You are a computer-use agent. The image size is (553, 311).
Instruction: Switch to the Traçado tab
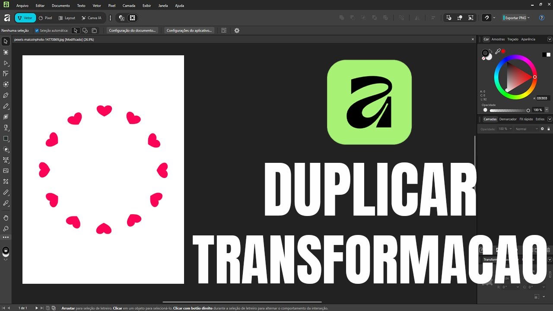point(513,39)
